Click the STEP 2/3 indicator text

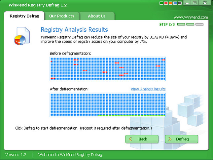(x=167, y=24)
